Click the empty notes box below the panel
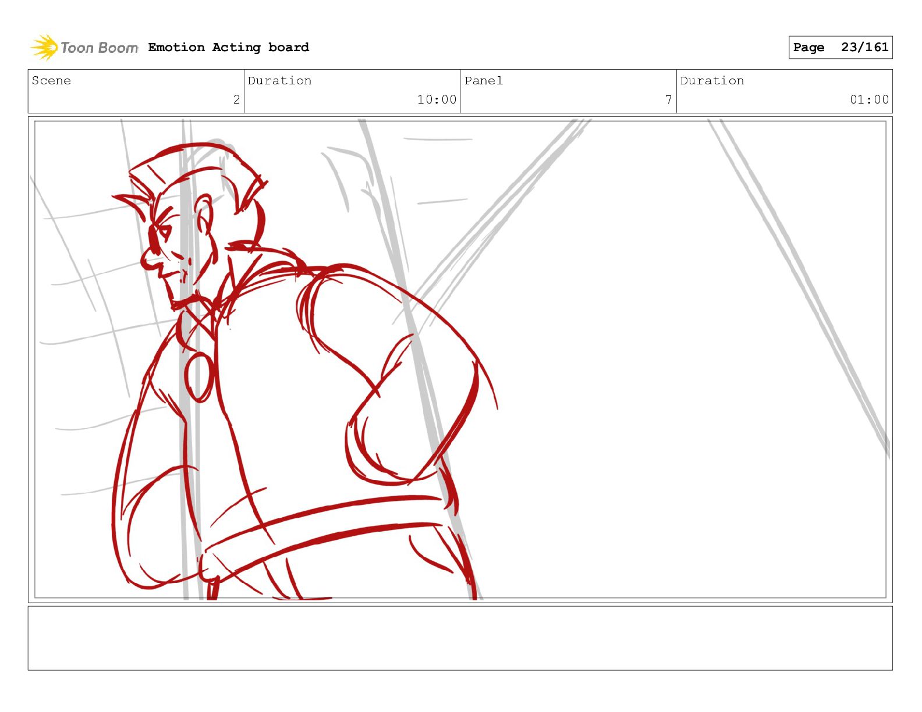The width and height of the screenshot is (922, 712). pyautogui.click(x=460, y=638)
